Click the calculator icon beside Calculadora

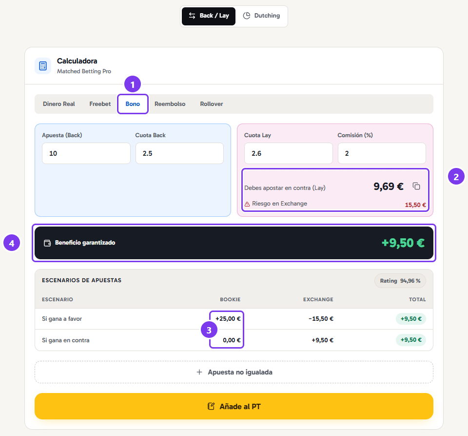43,66
